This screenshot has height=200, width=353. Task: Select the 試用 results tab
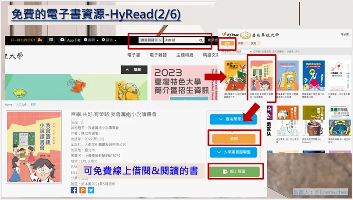[x=253, y=43]
